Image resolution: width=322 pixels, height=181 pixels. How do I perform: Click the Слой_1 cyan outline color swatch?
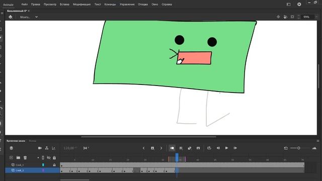pyautogui.click(x=43, y=165)
